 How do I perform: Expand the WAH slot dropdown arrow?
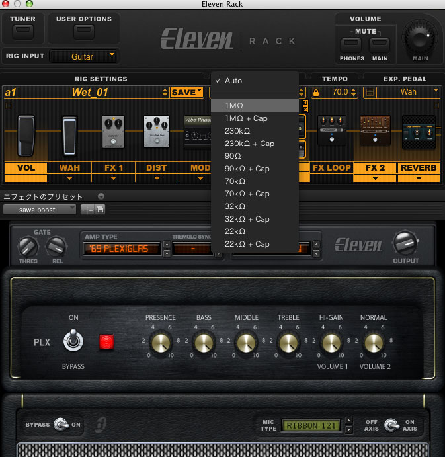(69, 178)
